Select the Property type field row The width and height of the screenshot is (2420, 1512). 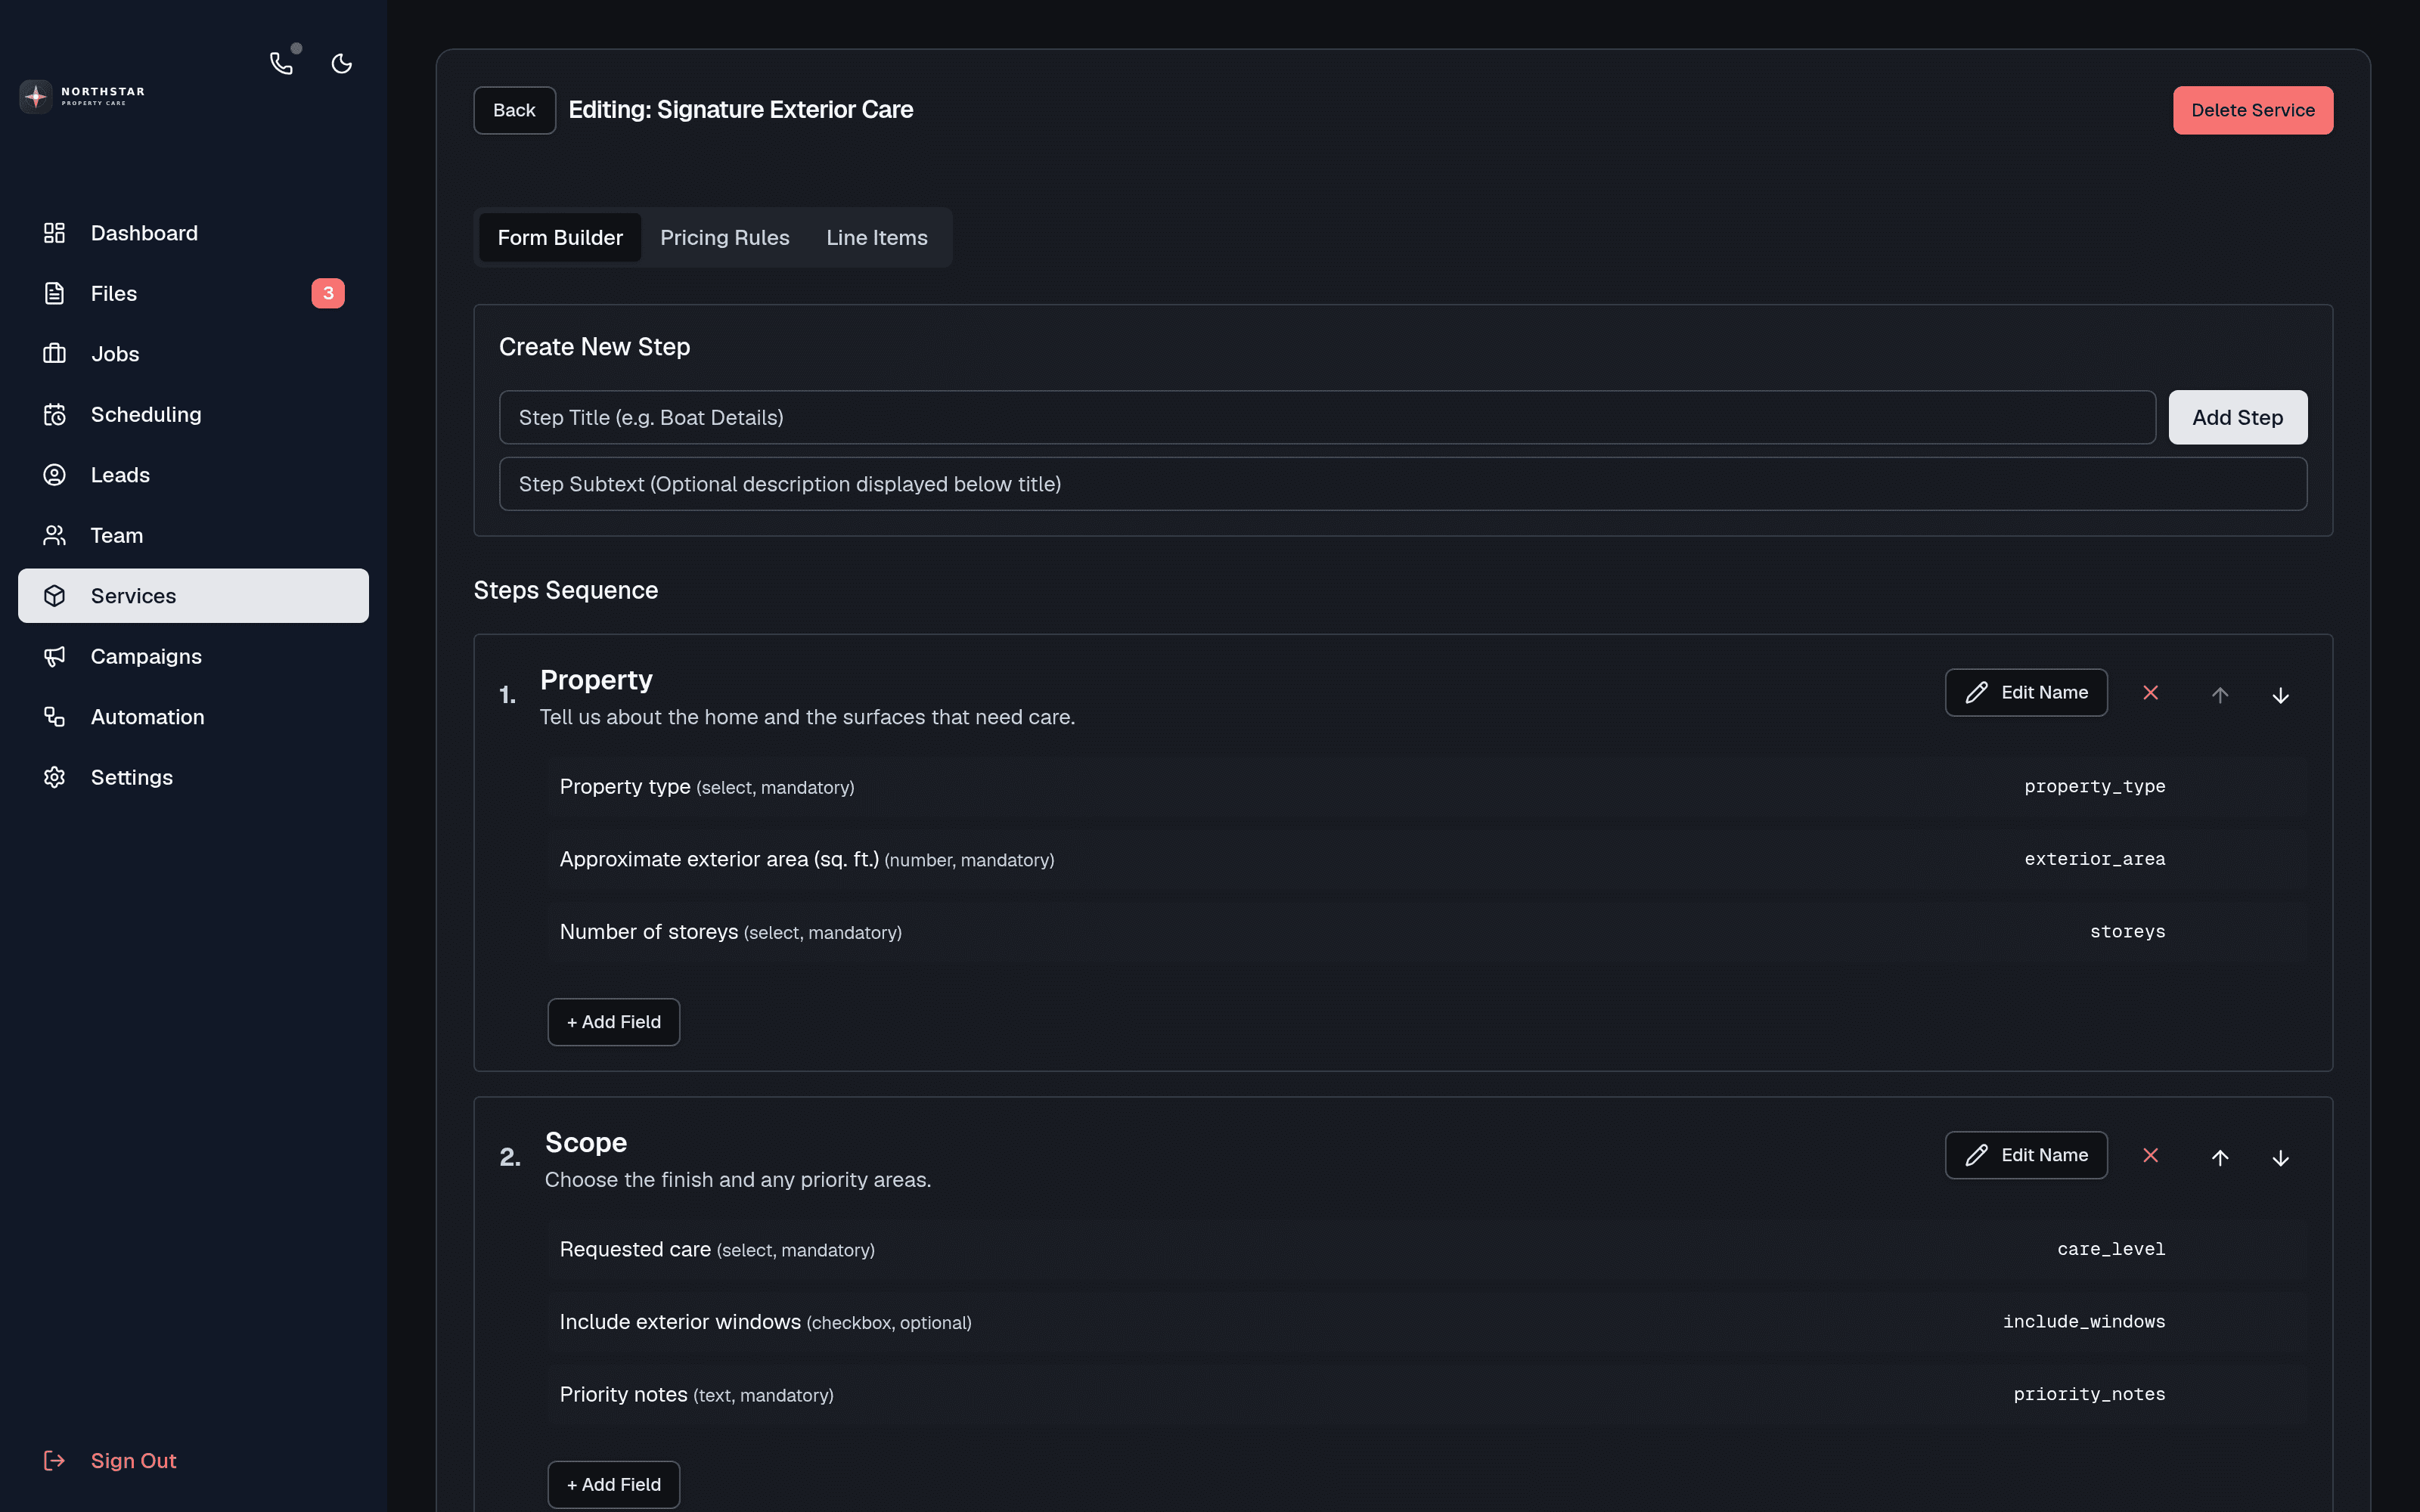pos(1426,787)
